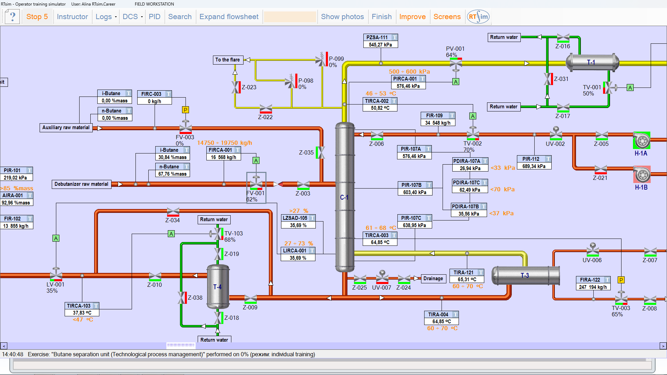Viewport: 667px width, 375px height.
Task: Toggle program mode P on FIRC-003
Action: 186,110
